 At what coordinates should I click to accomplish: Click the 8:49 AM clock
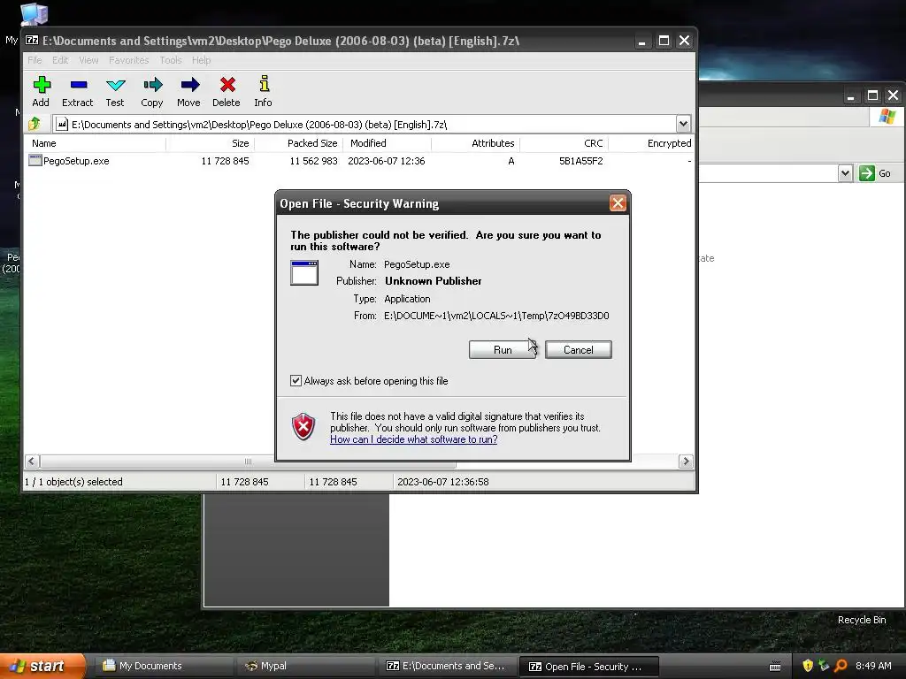[x=873, y=666]
